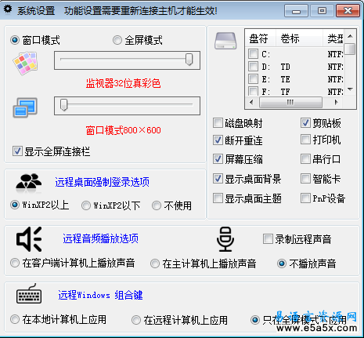364x338 pixels.
Task: Tick the 录制远程声音 checkbox
Action: 268,239
